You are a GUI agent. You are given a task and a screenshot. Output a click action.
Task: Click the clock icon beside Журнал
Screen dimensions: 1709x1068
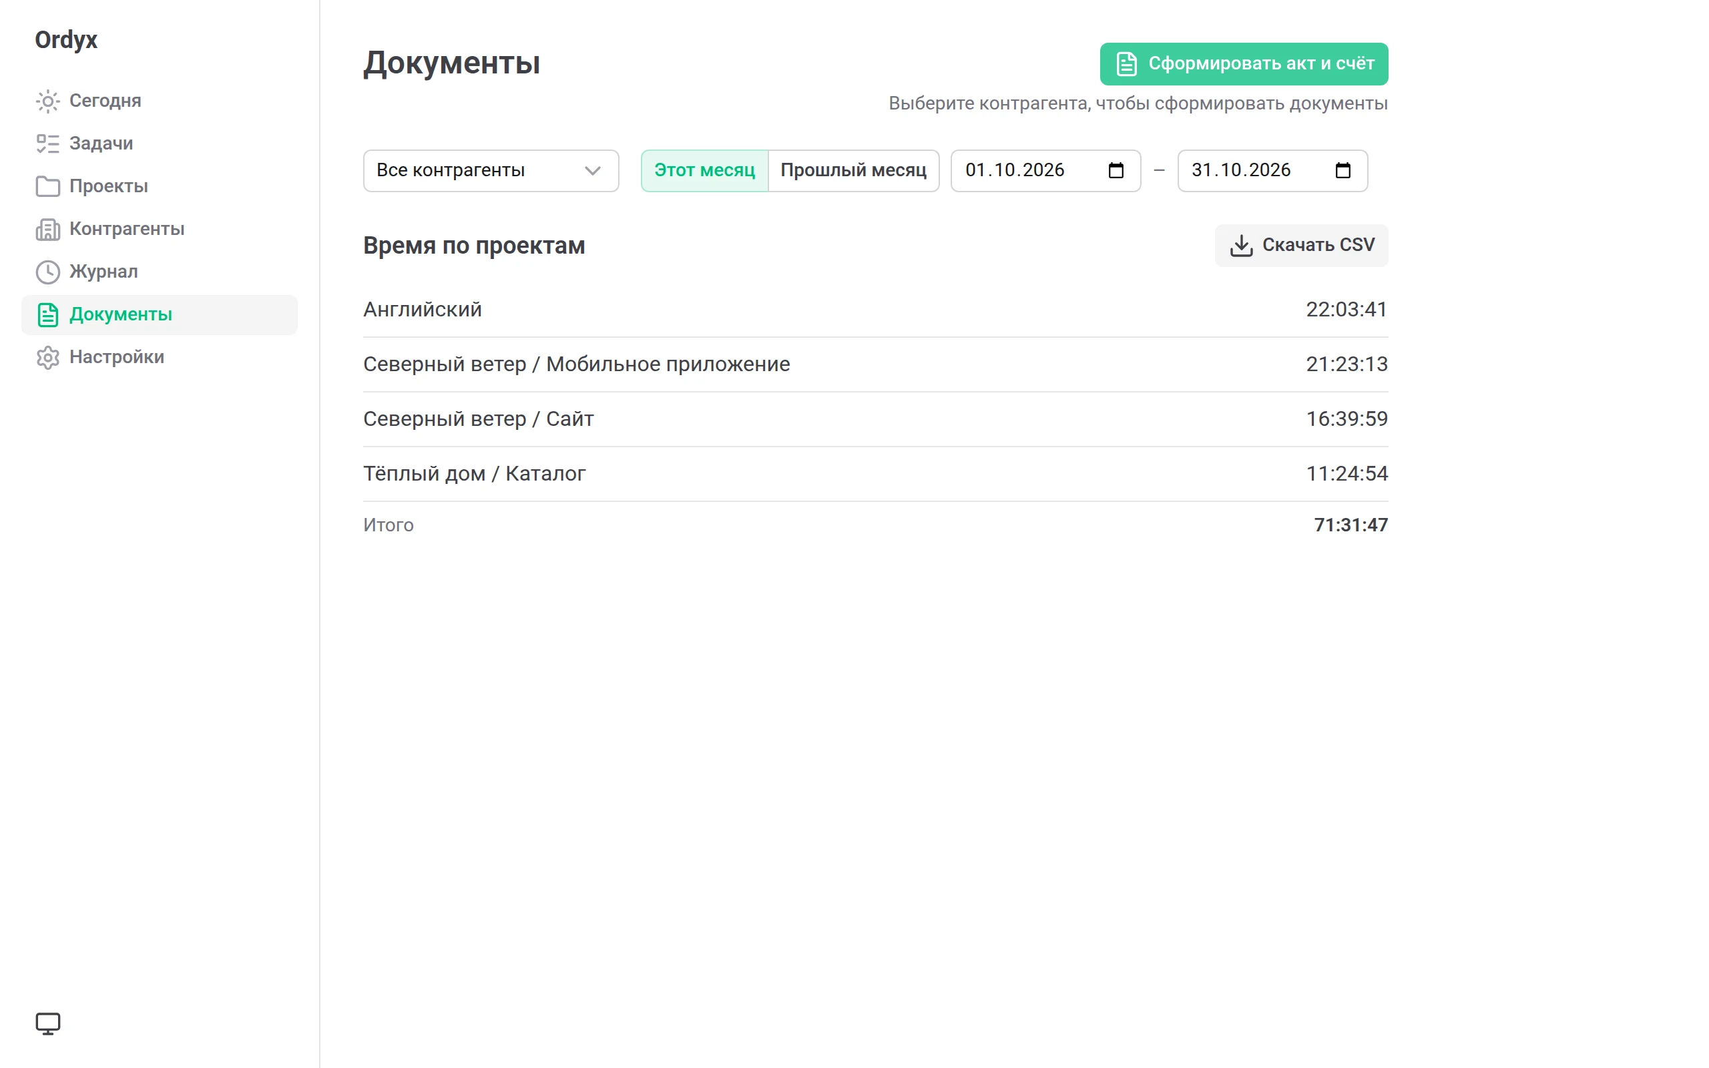click(x=48, y=272)
